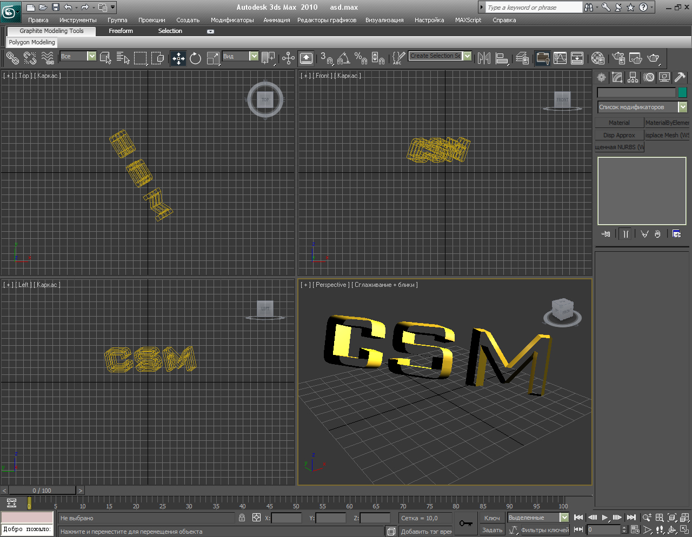Toggle Graphite Modeling Tools ribbon icon
This screenshot has height=537, width=692.
(x=543, y=58)
